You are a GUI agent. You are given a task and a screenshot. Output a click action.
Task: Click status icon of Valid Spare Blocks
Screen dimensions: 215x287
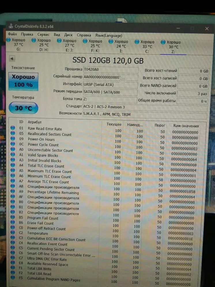(x=13, y=154)
